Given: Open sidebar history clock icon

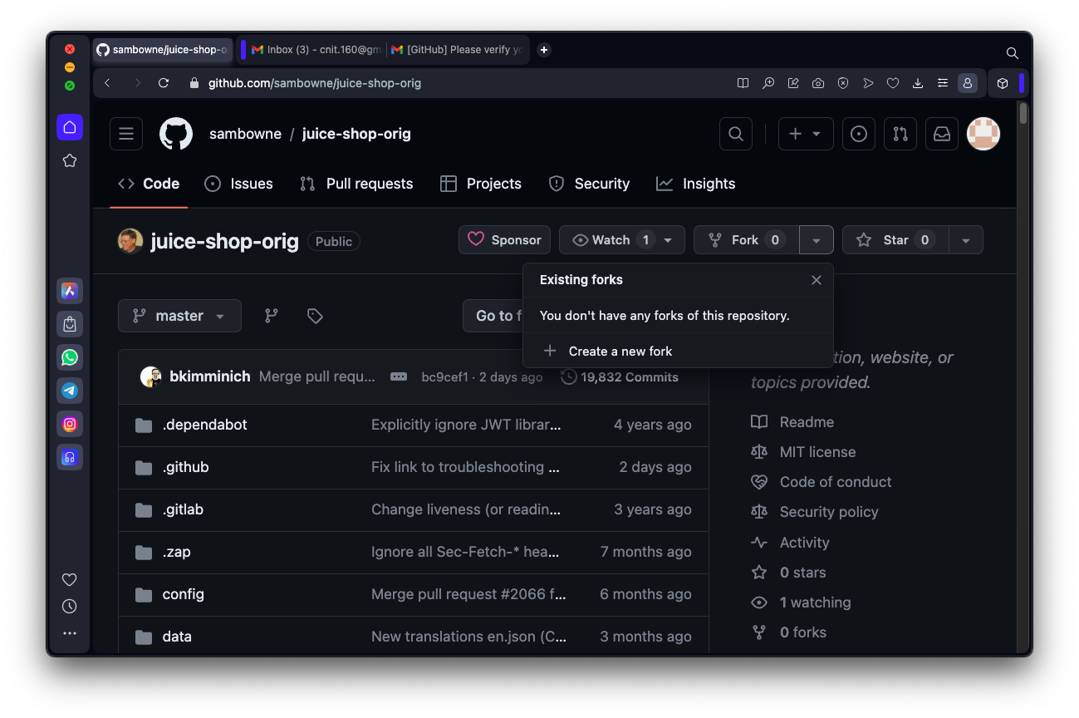Looking at the screenshot, I should point(70,607).
